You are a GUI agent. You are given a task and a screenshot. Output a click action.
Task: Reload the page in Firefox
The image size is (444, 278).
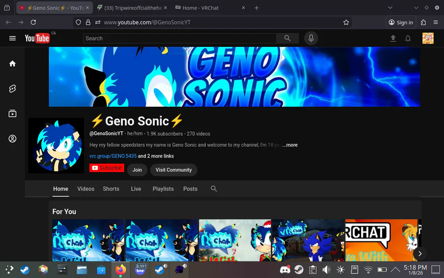click(x=33, y=22)
